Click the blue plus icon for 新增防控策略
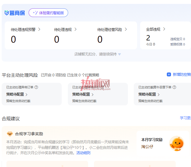191x167 pixels. (x=169, y=74)
